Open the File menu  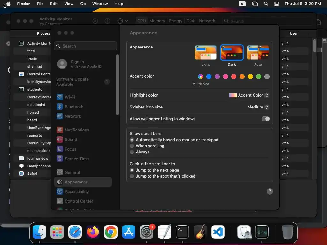(40, 4)
